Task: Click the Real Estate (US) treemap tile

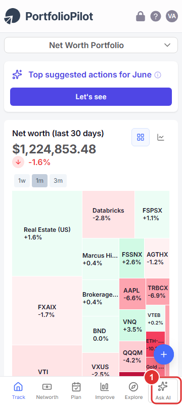Action: click(x=47, y=233)
